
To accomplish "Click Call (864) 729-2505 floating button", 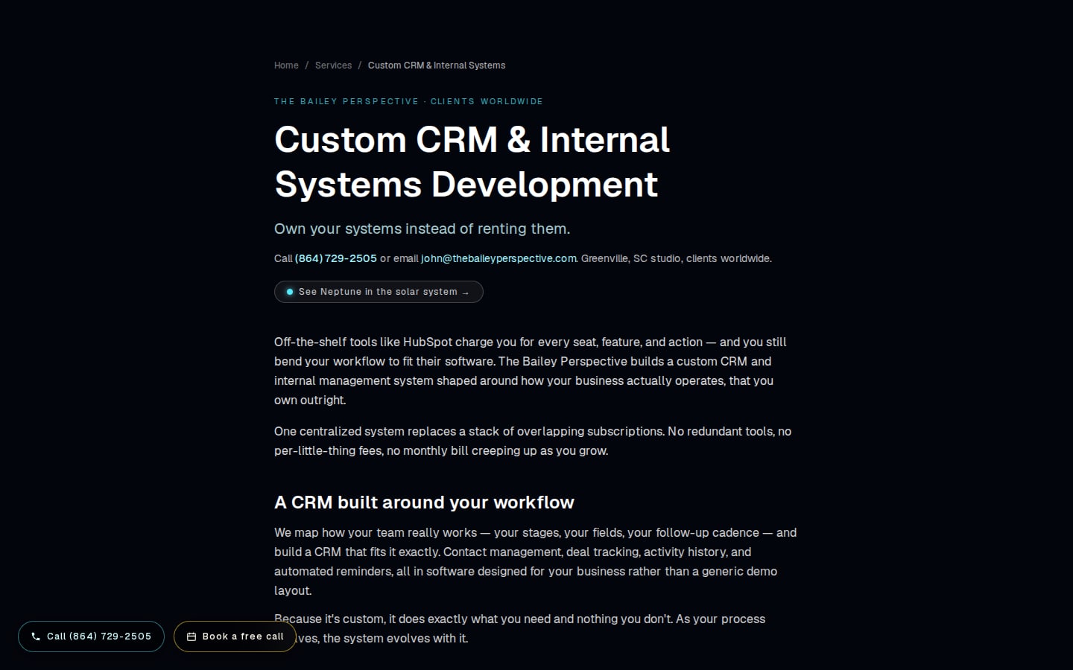I will pos(91,636).
